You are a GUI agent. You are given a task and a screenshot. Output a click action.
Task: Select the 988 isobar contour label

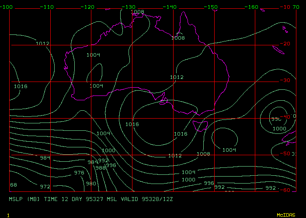click(101, 168)
